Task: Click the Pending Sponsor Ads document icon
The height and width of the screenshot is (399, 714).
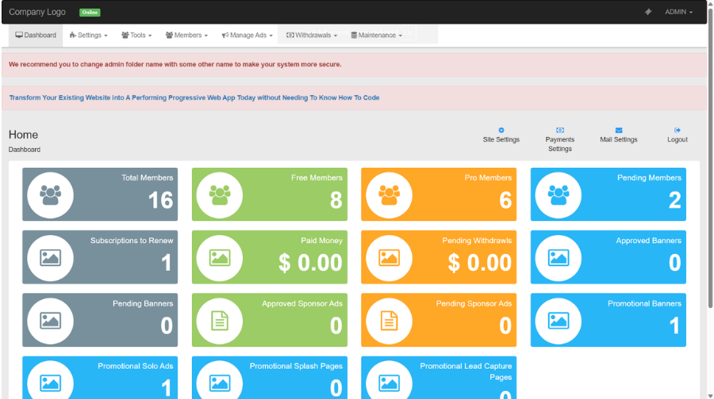Action: (x=389, y=321)
